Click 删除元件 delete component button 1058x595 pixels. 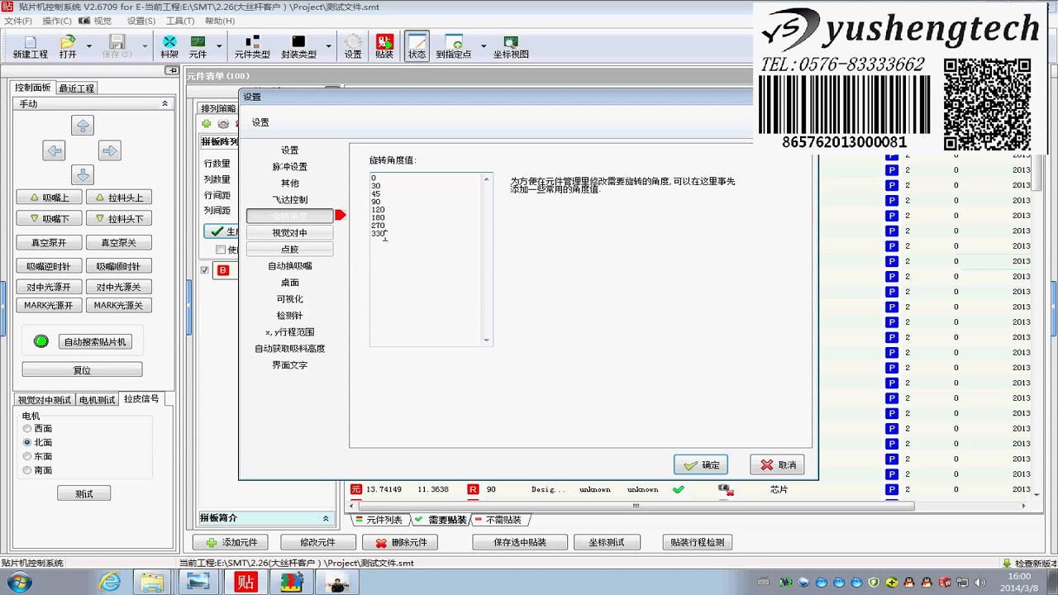tap(401, 543)
